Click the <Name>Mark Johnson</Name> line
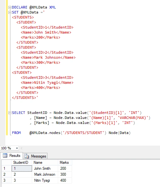The image size is (160, 187). point(48,57)
